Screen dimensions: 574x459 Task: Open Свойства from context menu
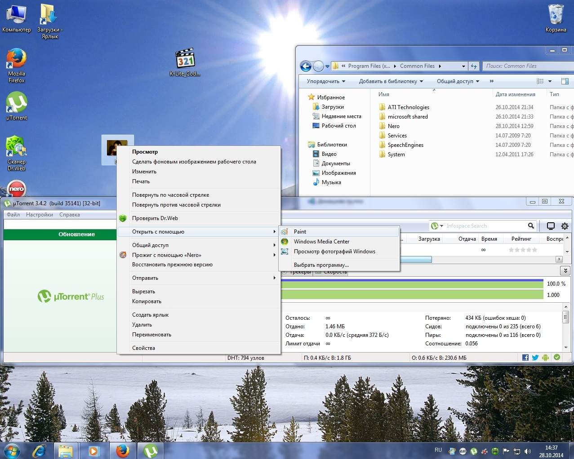(x=199, y=348)
